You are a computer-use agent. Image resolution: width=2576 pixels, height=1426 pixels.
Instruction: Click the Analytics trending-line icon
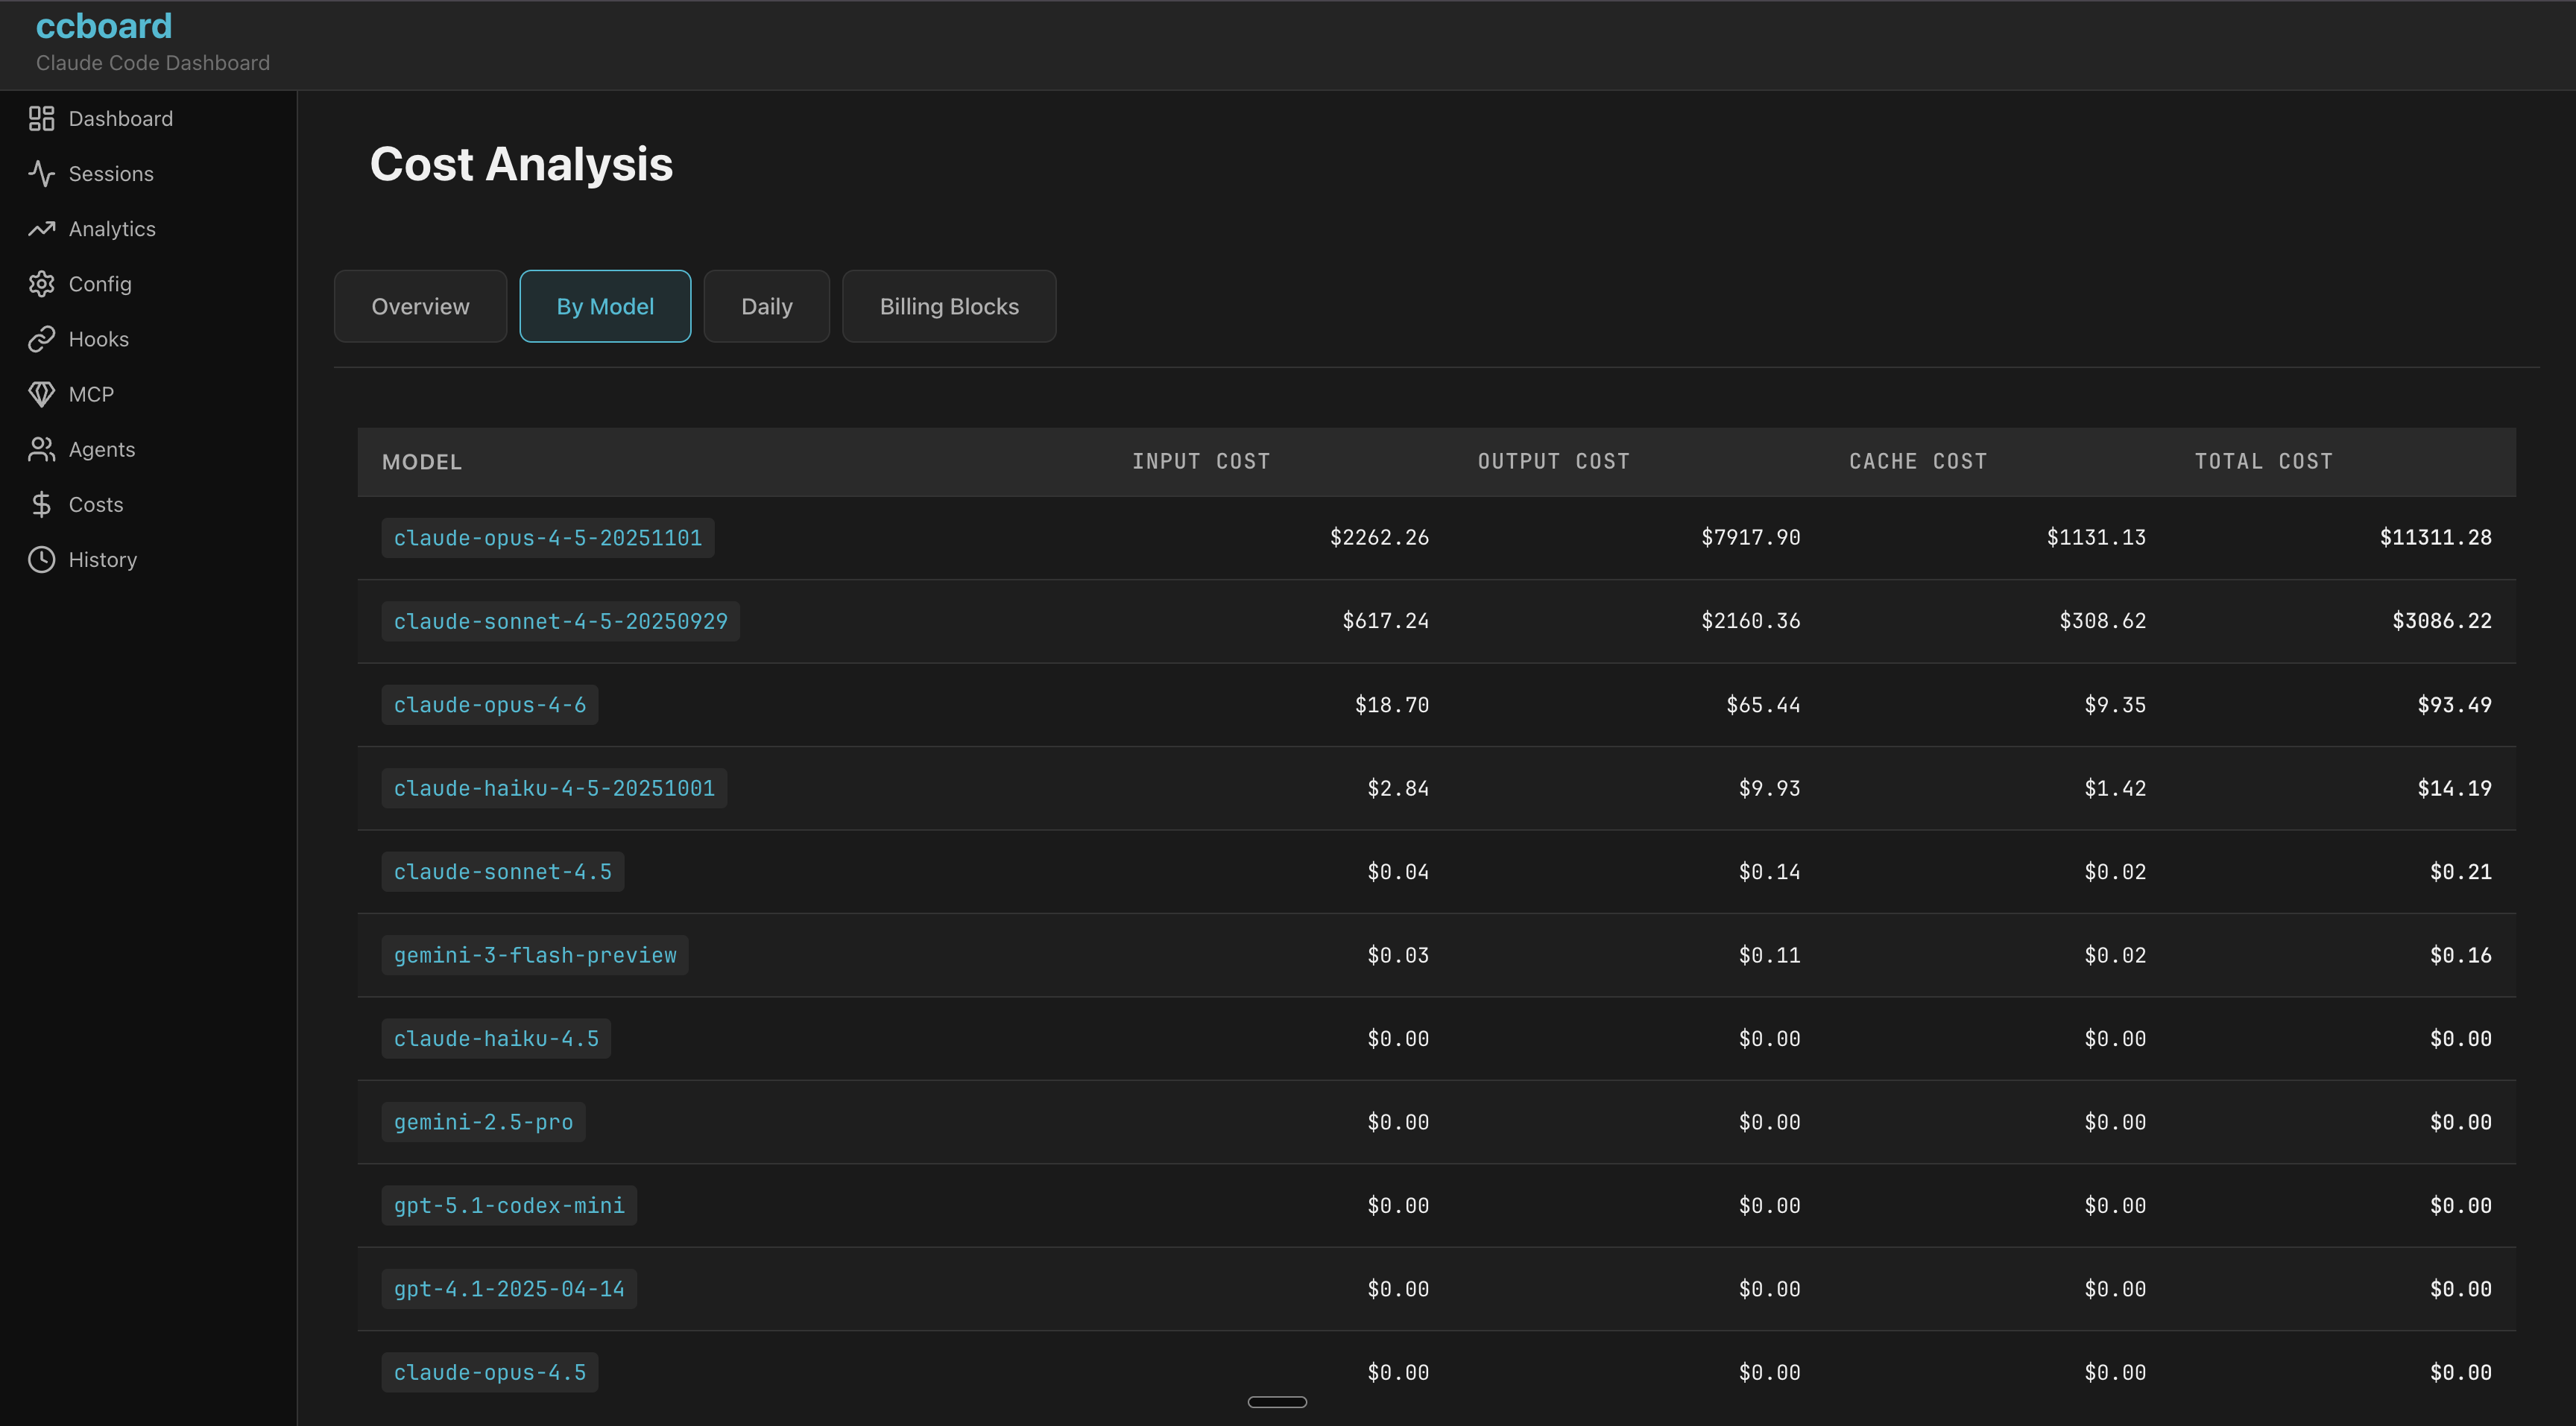tap(41, 229)
